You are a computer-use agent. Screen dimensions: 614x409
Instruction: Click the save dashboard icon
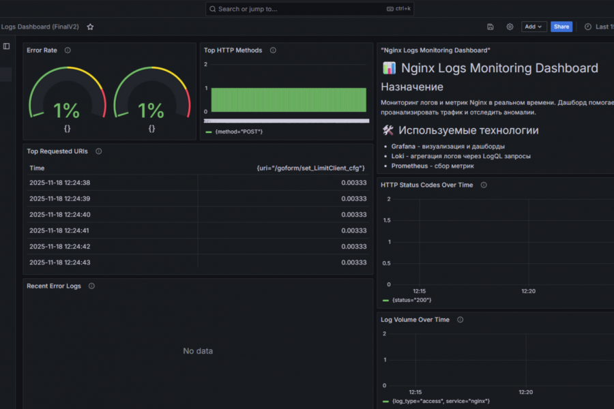(x=491, y=27)
